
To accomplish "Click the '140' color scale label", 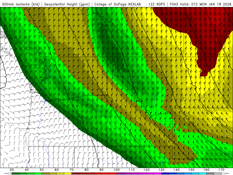I will click(176, 170).
